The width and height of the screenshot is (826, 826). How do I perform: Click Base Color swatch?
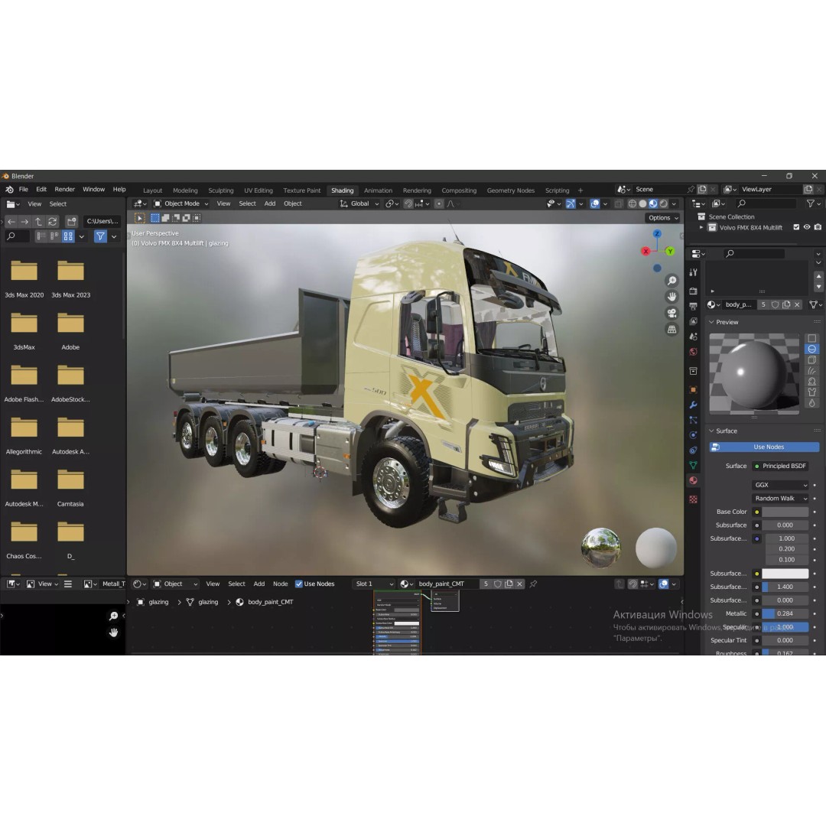pos(785,512)
